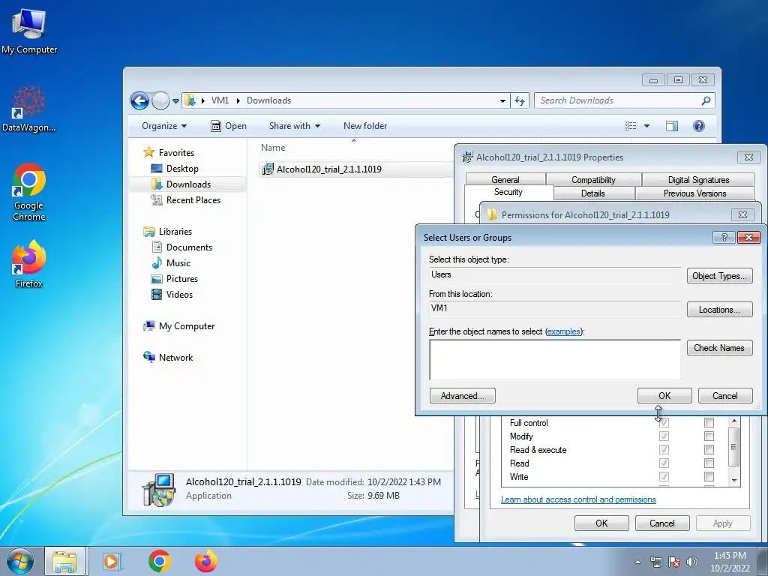This screenshot has height=576, width=768.
Task: Click the Action Center flag tray icon
Action: point(674,562)
